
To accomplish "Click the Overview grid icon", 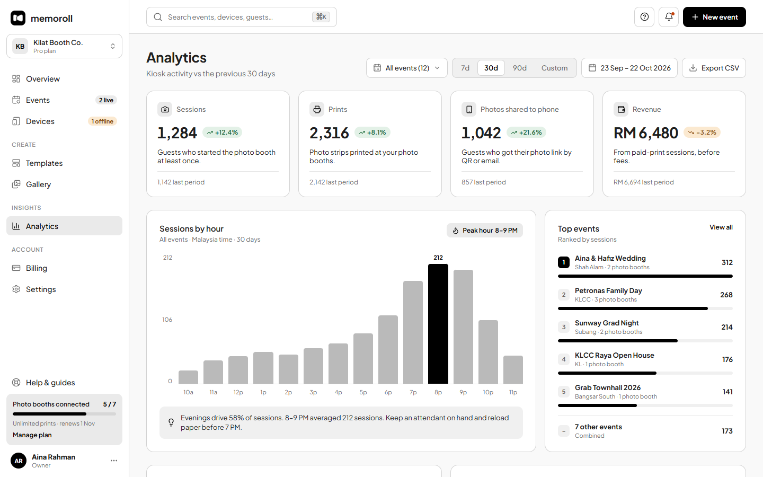I will (x=16, y=79).
